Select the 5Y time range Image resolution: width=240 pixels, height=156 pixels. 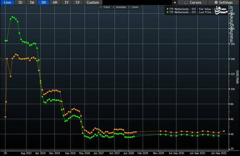point(77,2)
